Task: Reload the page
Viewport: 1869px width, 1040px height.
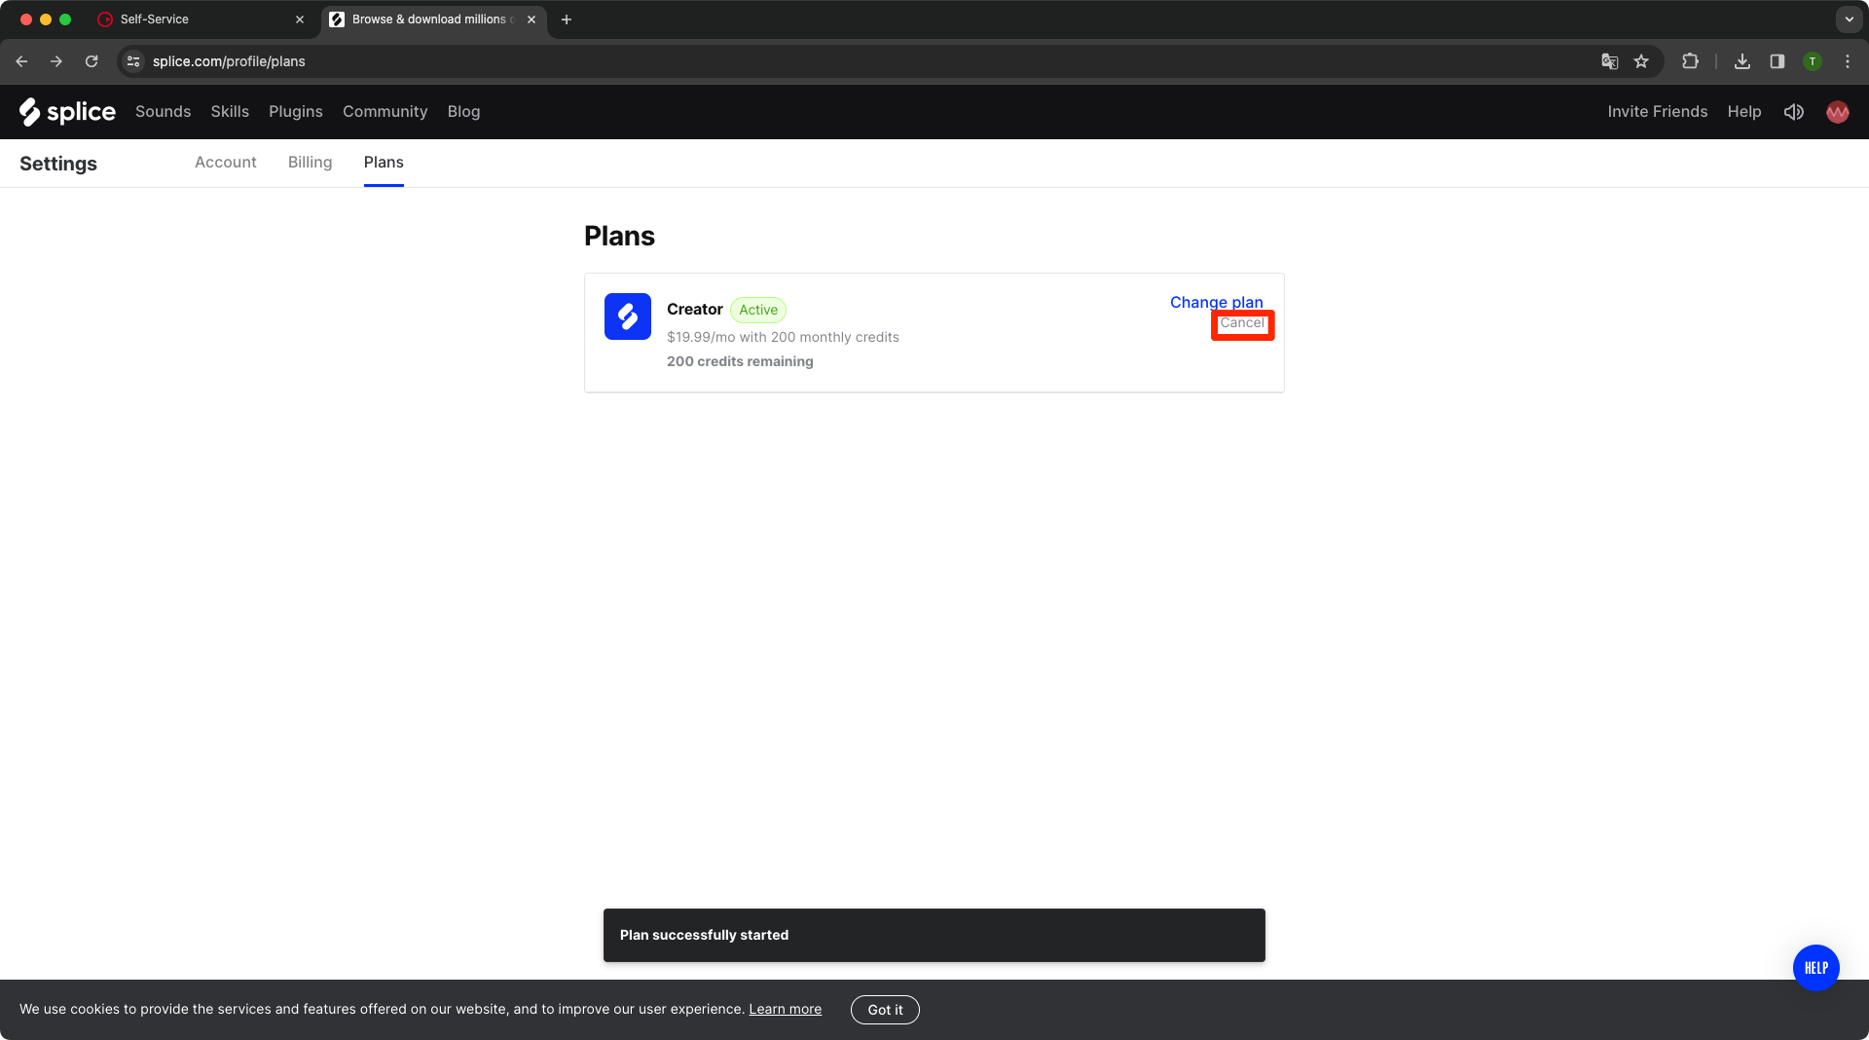Action: [x=92, y=61]
